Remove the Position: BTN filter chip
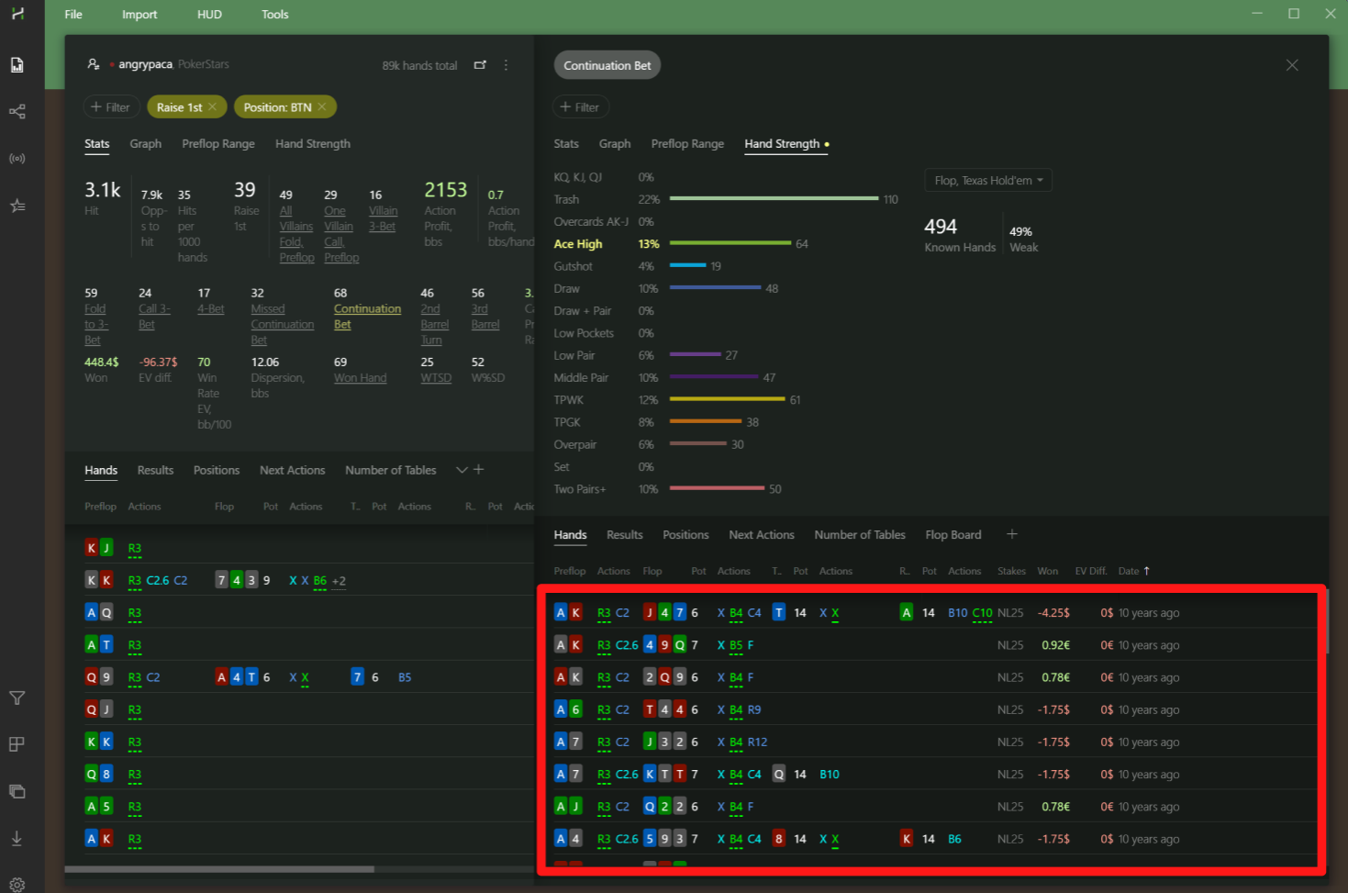 coord(322,106)
